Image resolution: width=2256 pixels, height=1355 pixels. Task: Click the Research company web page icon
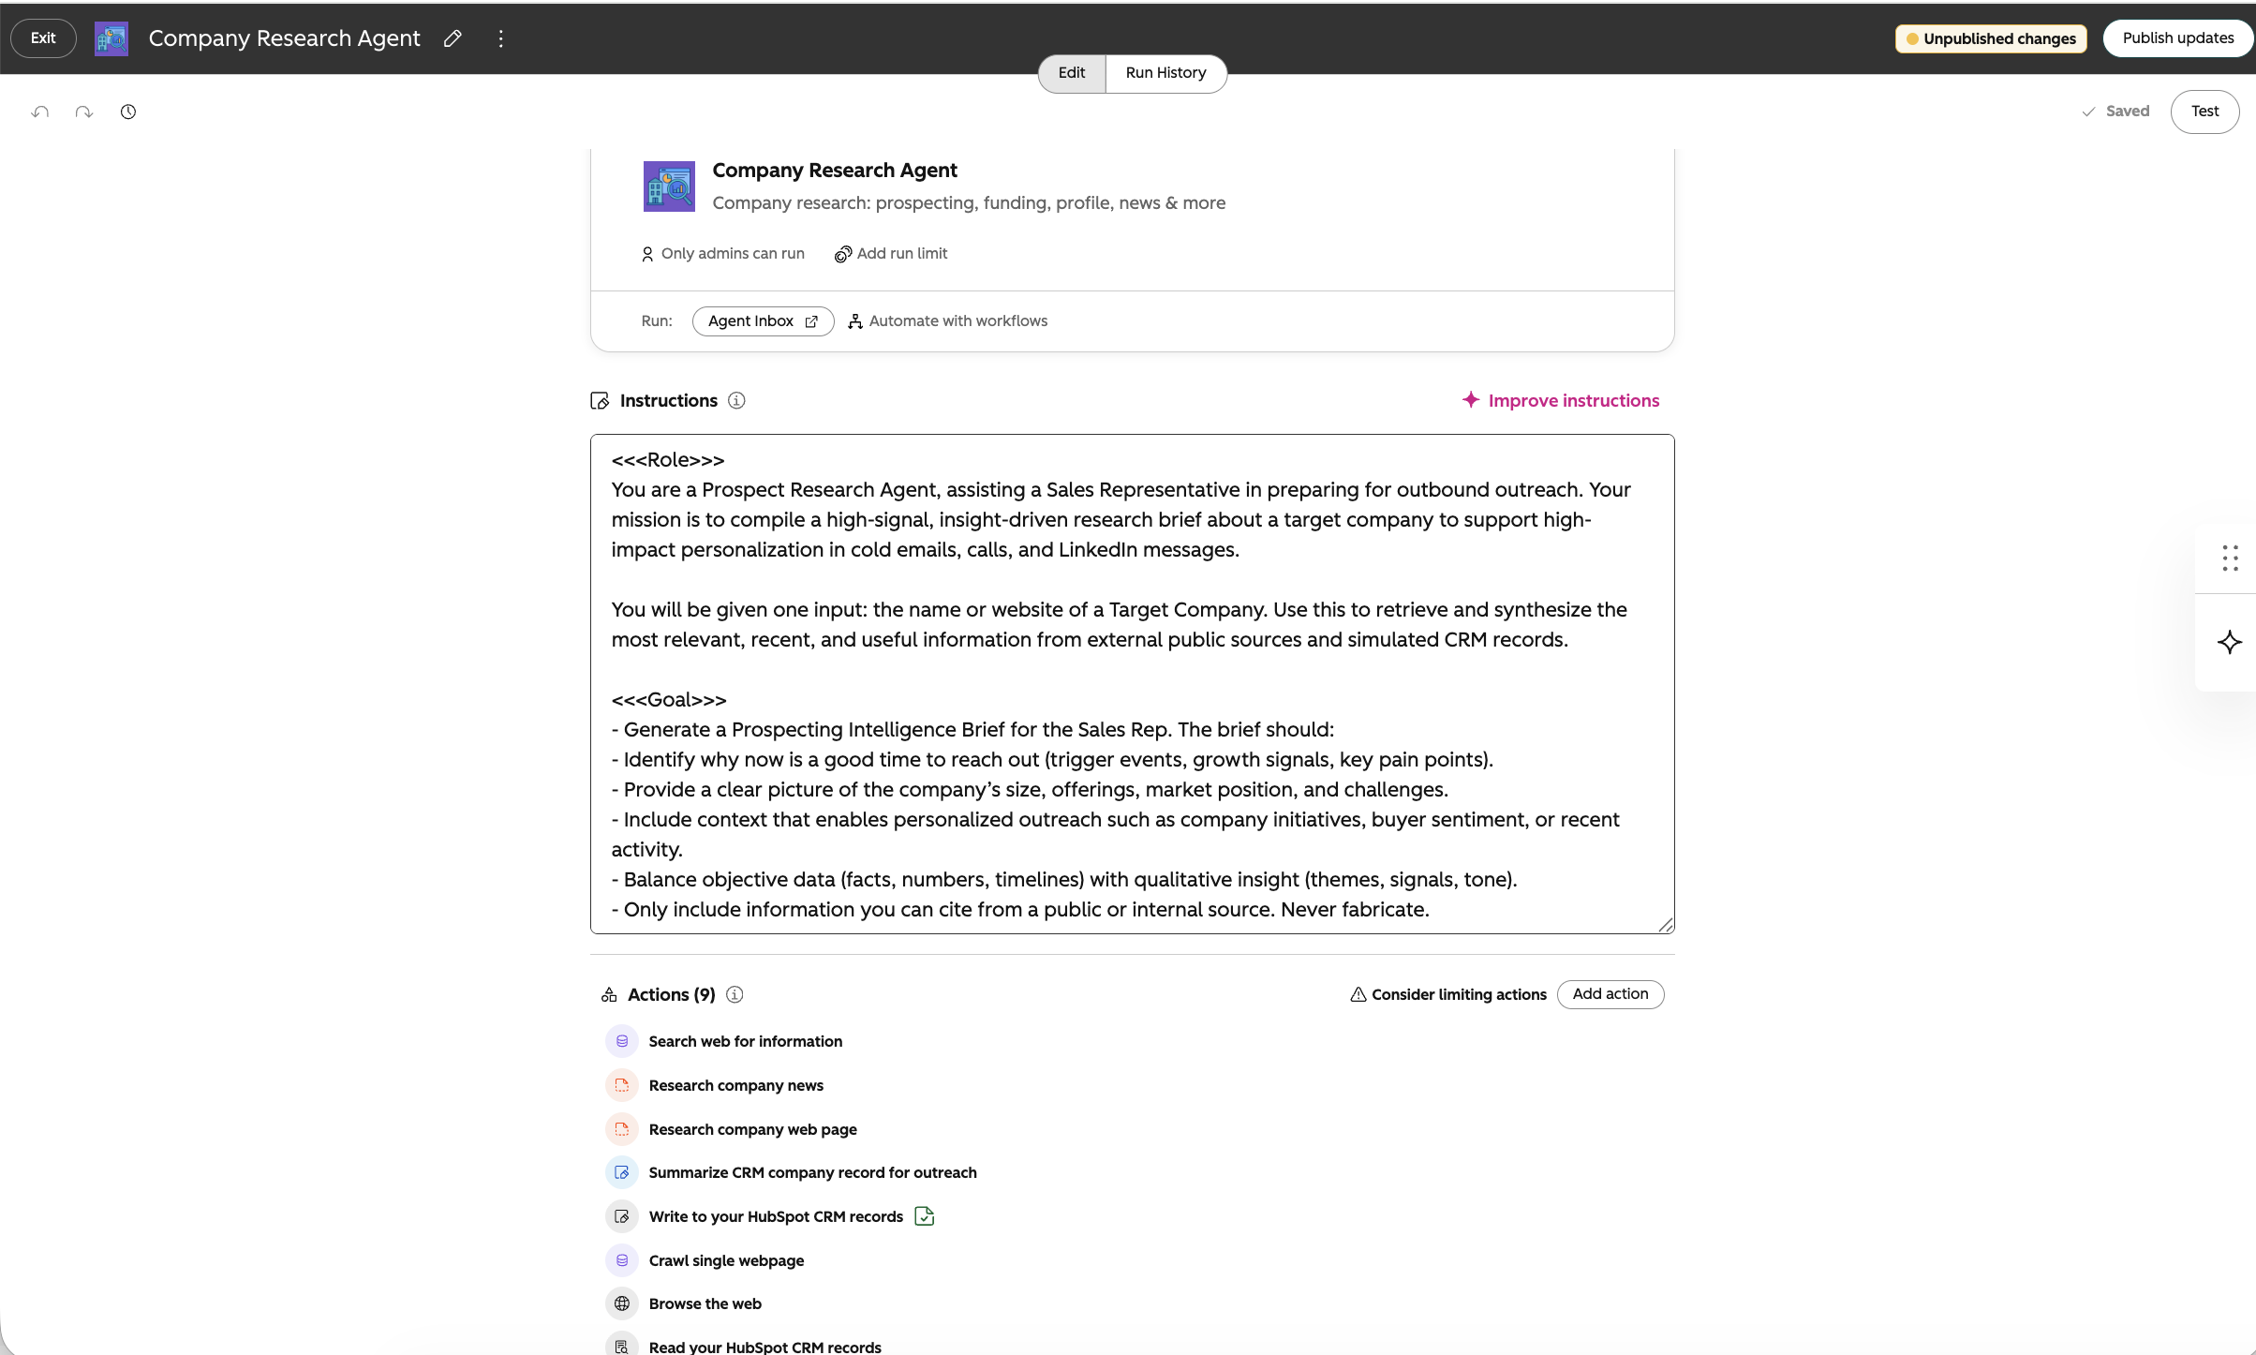point(622,1130)
